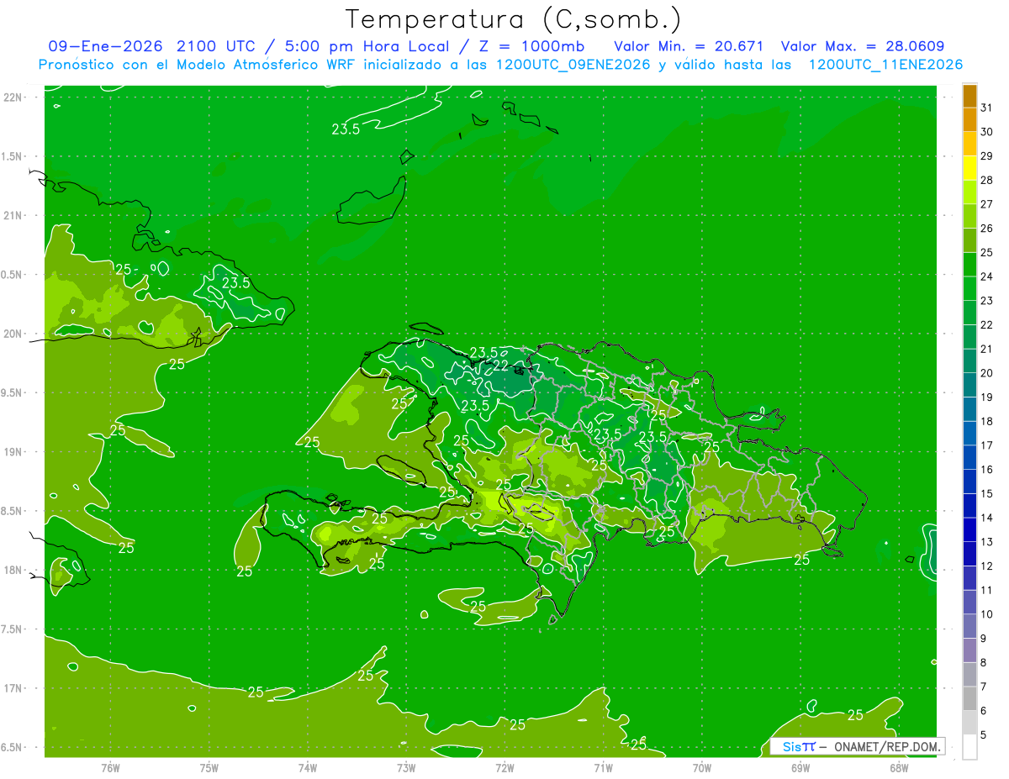Click the color scale value 15
The width and height of the screenshot is (1009, 779).
pos(987,494)
